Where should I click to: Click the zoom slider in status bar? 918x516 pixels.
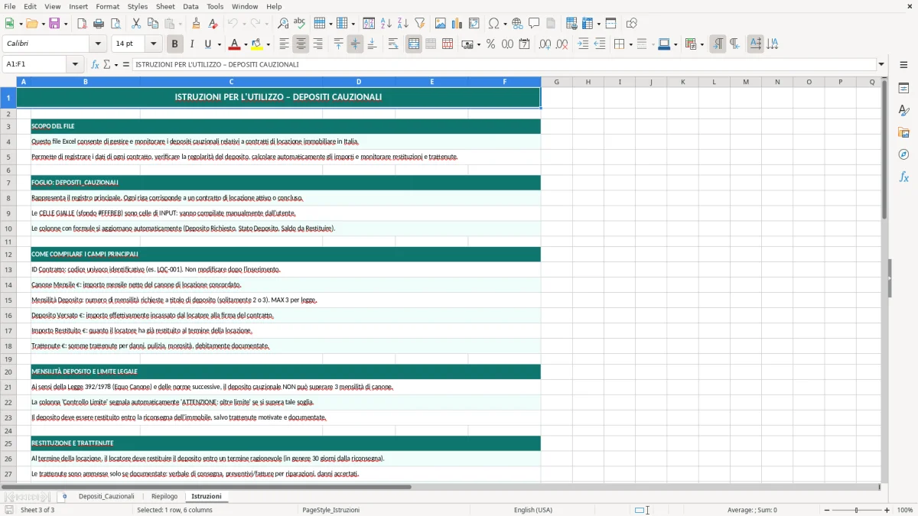tap(856, 510)
